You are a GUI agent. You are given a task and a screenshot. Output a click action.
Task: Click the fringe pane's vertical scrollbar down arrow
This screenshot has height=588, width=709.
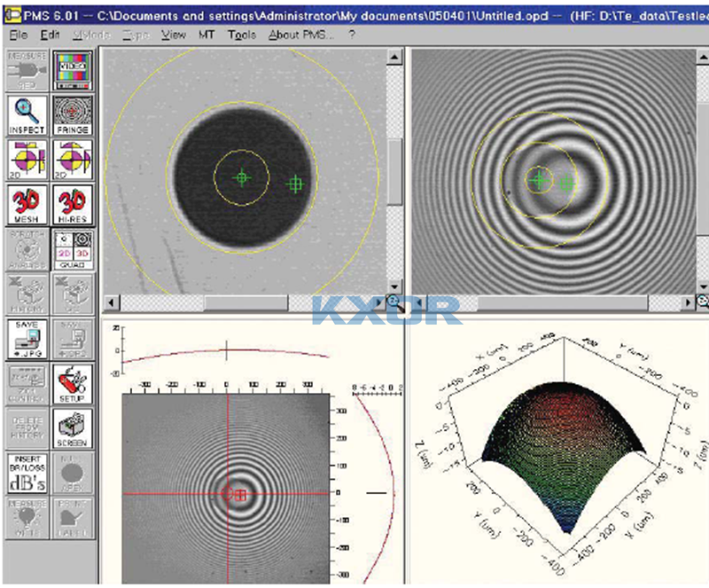click(703, 287)
